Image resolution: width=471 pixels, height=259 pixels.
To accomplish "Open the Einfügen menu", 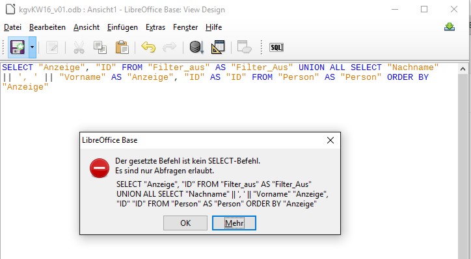I will 122,27.
